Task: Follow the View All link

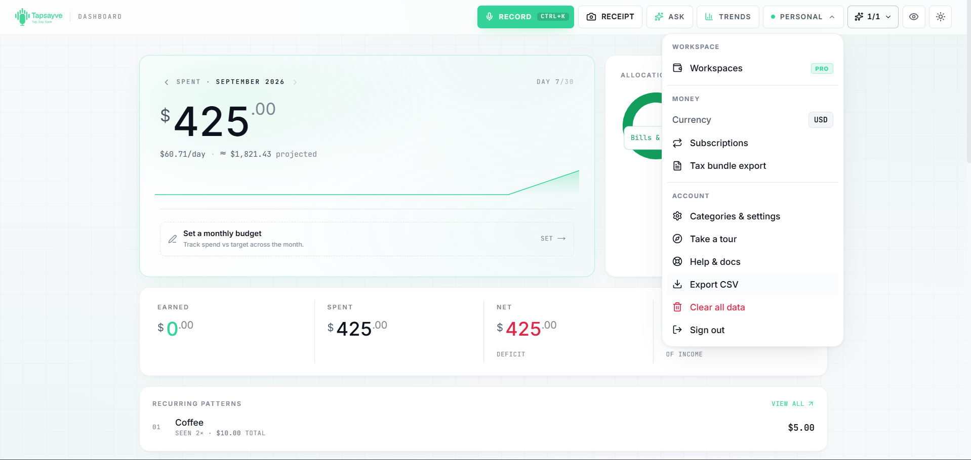Action: coord(792,404)
